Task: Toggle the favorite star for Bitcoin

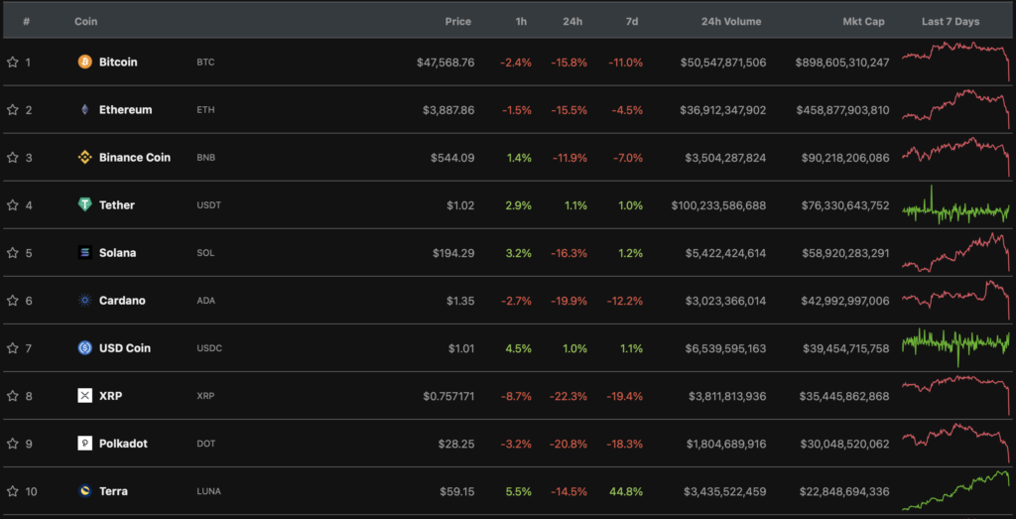Action: (x=13, y=63)
